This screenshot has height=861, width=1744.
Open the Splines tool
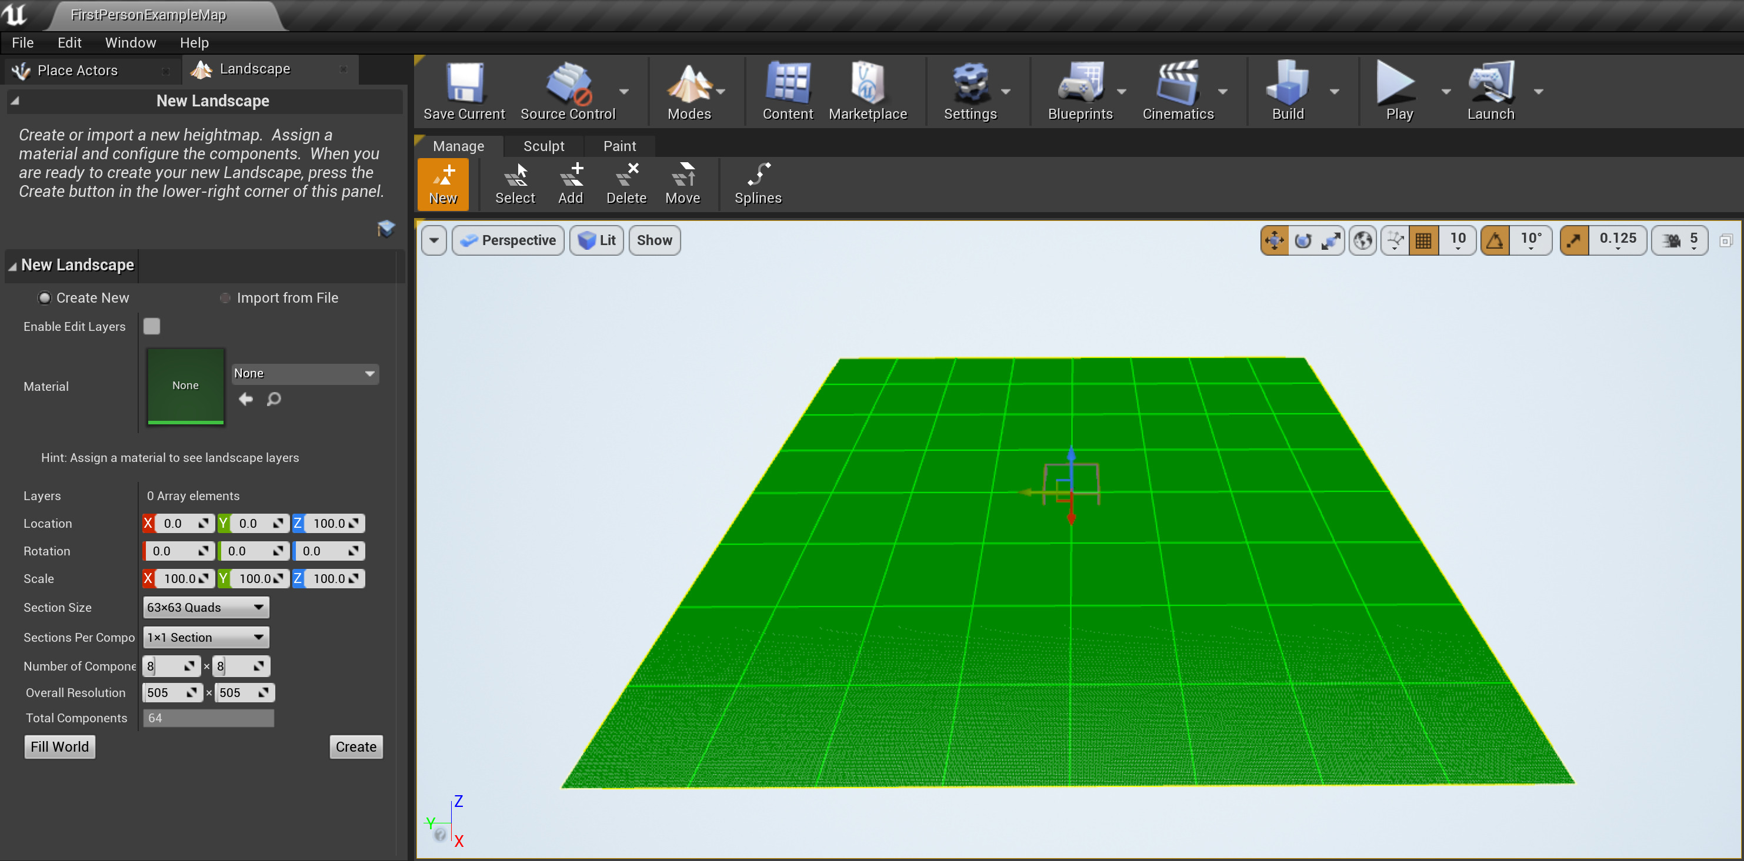pyautogui.click(x=758, y=183)
